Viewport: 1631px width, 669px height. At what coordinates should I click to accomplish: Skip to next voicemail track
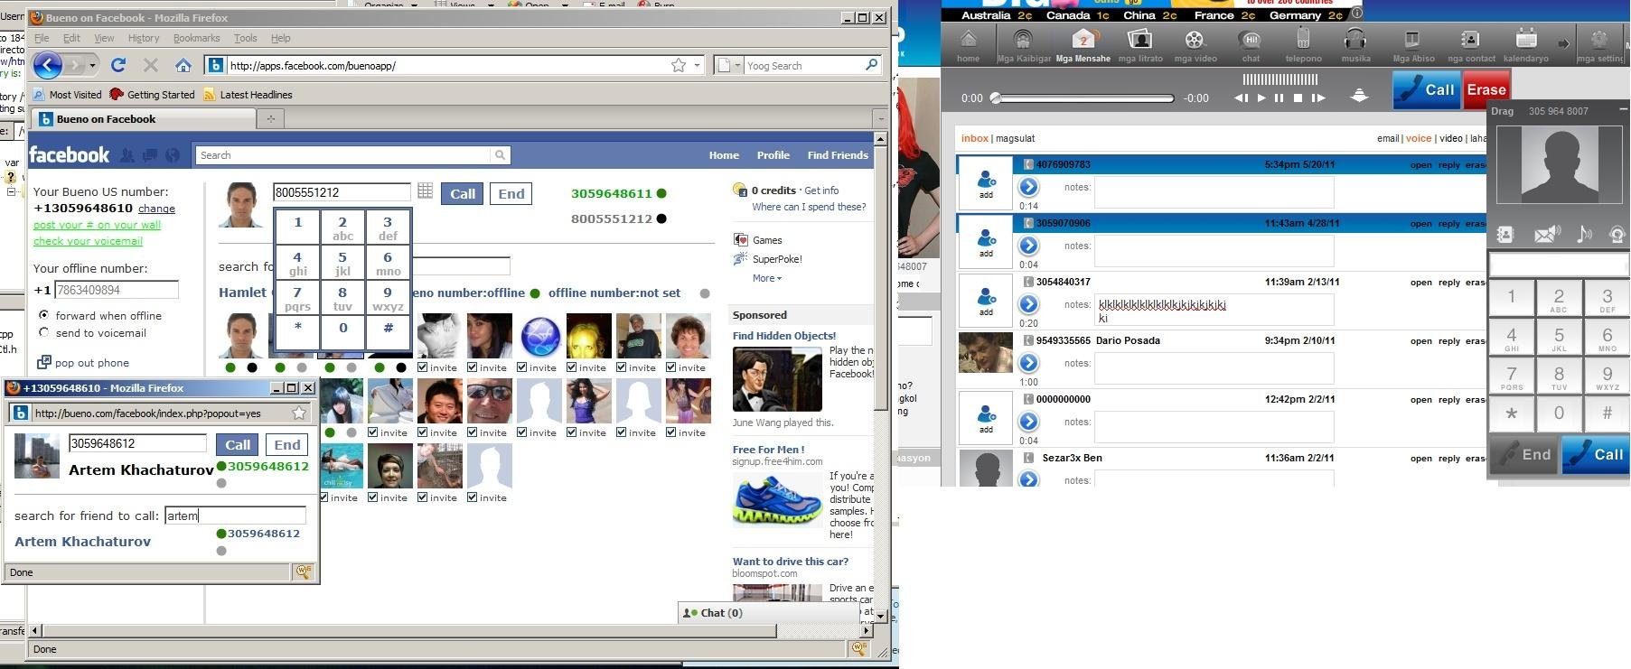click(x=1318, y=98)
